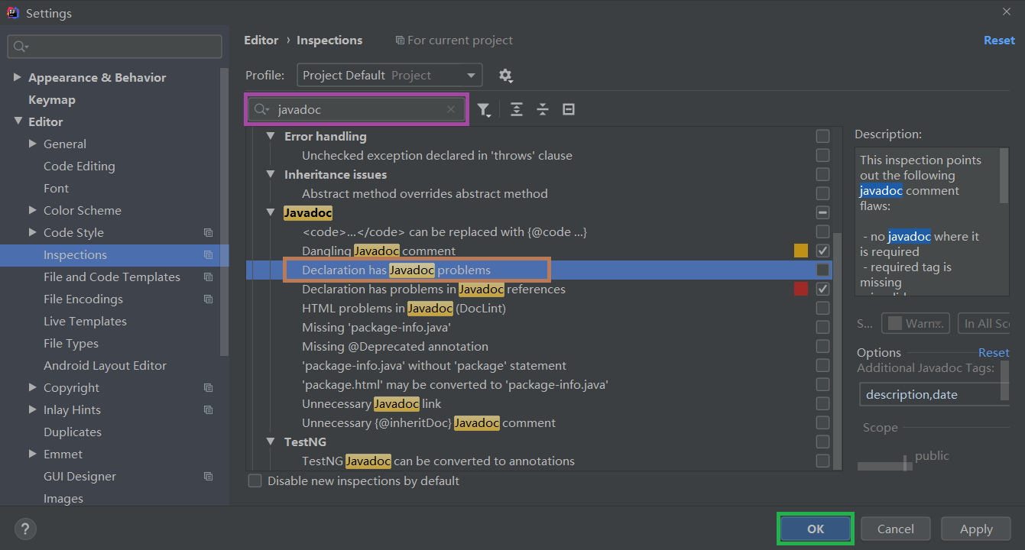The width and height of the screenshot is (1025, 550).
Task: Toggle show only modified inspections icon
Action: 568,109
